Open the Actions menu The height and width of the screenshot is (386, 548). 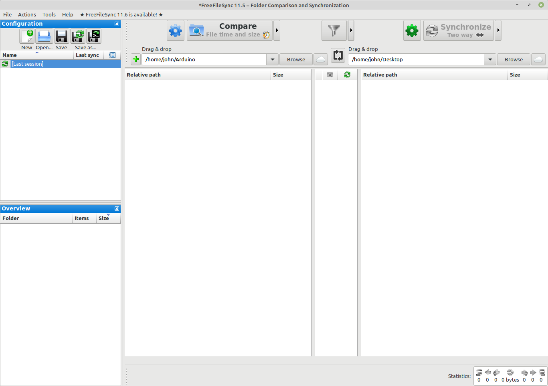pos(27,14)
